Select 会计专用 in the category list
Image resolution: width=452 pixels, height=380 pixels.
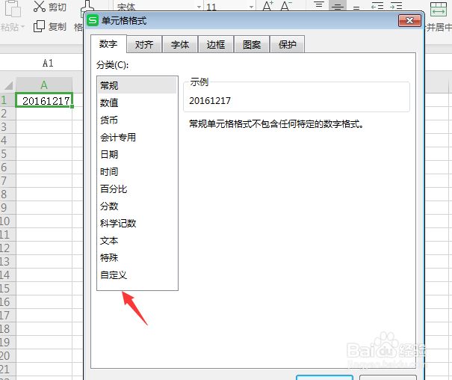[x=137, y=138]
